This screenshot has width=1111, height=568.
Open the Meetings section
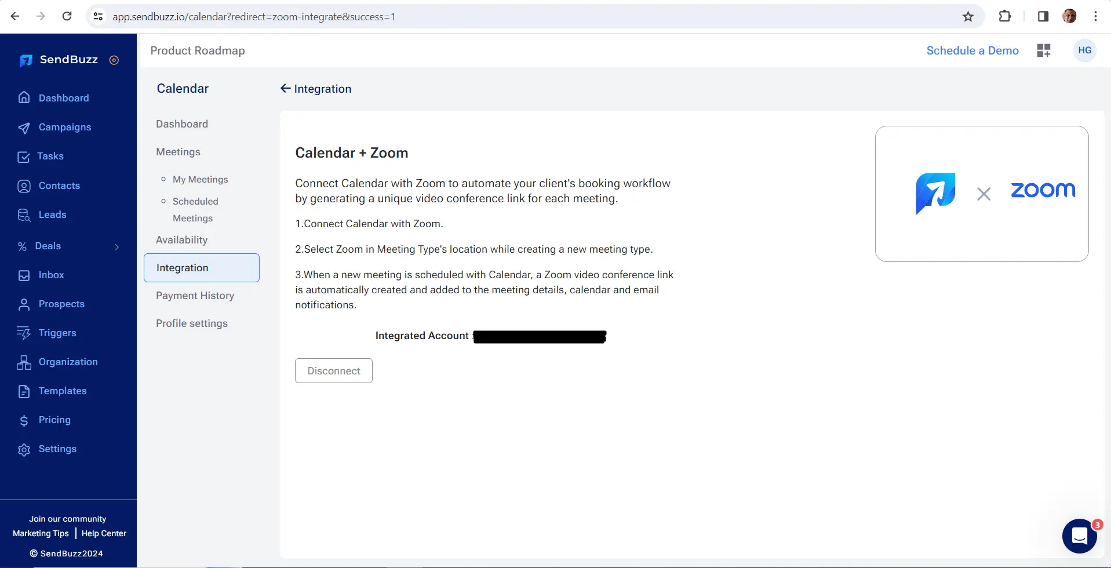(x=178, y=152)
